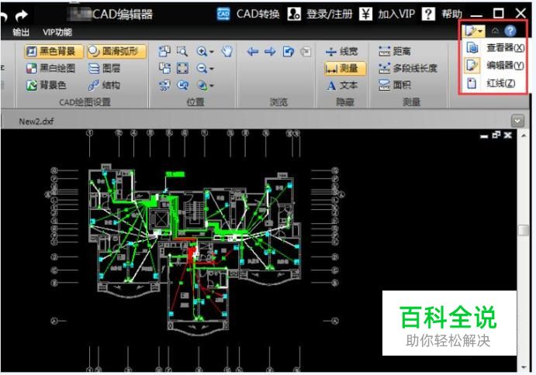Click the blue question mark help icon

pyautogui.click(x=510, y=31)
